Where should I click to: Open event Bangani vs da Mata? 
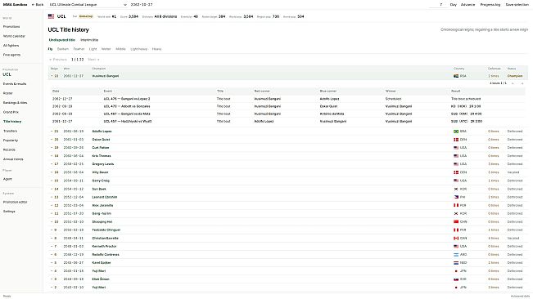tap(127, 114)
